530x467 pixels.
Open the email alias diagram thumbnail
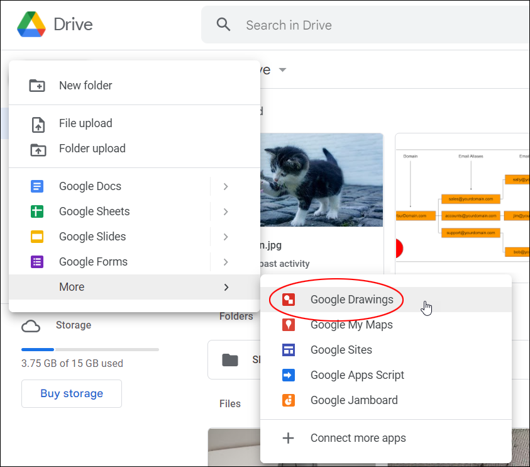(x=463, y=203)
